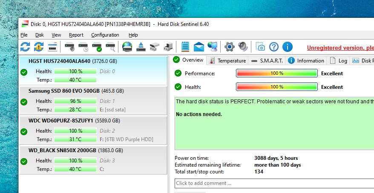Select the HGST HUS724040ALA640 disk entry
The width and height of the screenshot is (374, 193).
pyautogui.click(x=93, y=71)
